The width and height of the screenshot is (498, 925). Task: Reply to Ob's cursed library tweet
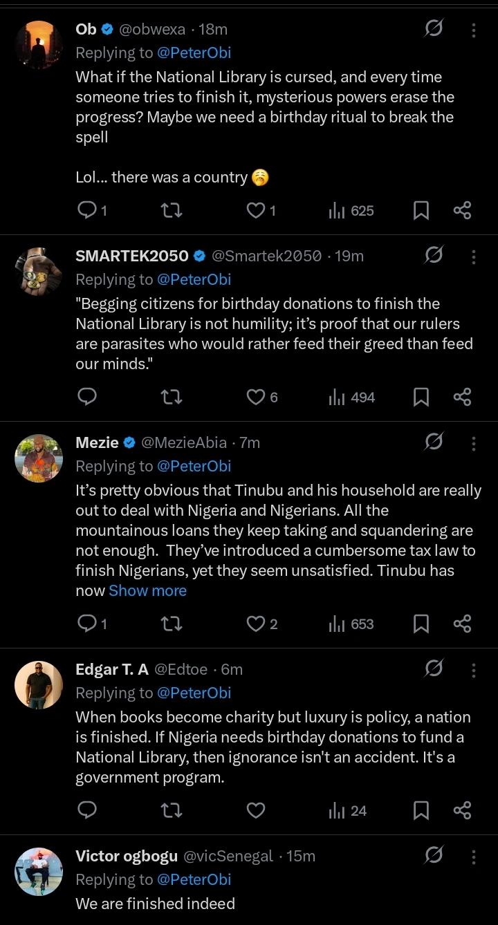87,210
